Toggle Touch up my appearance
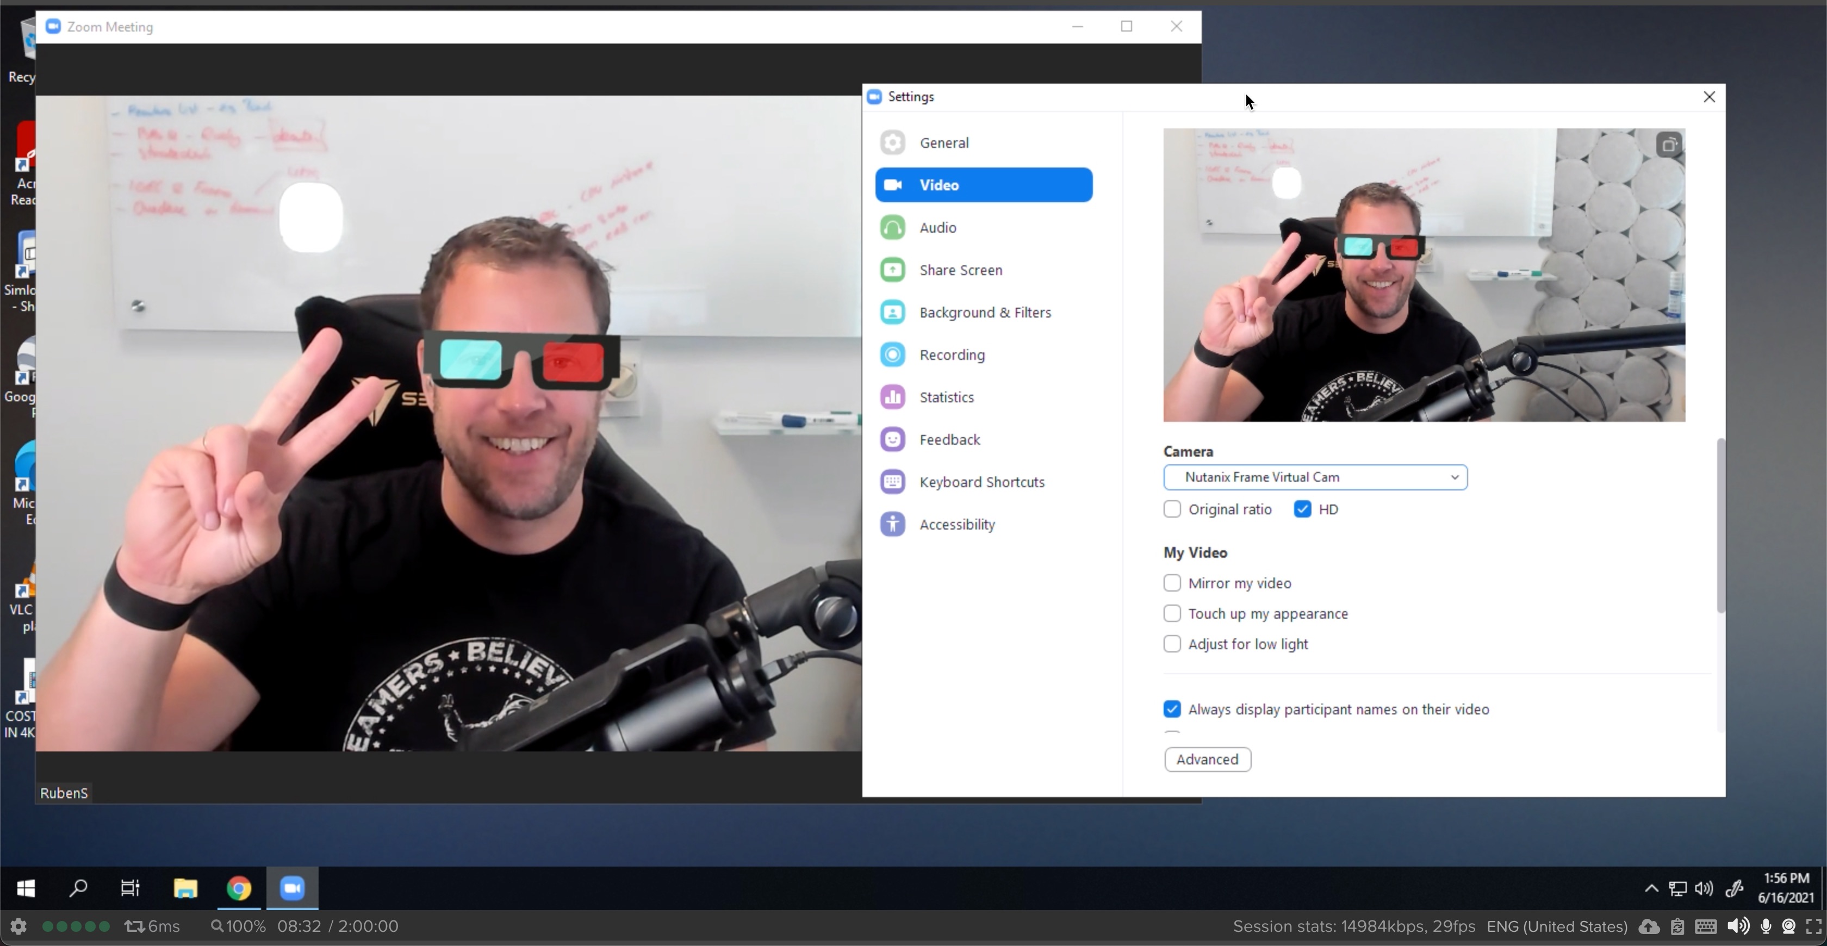Image resolution: width=1827 pixels, height=946 pixels. click(1172, 613)
